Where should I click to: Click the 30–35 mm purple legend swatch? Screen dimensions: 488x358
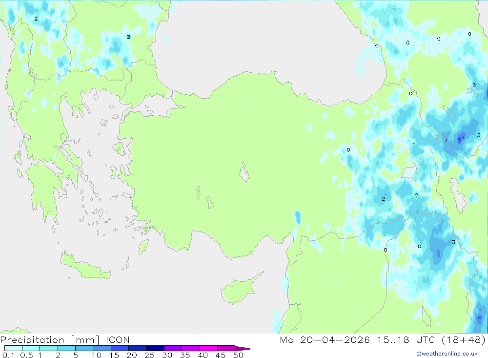point(173,348)
